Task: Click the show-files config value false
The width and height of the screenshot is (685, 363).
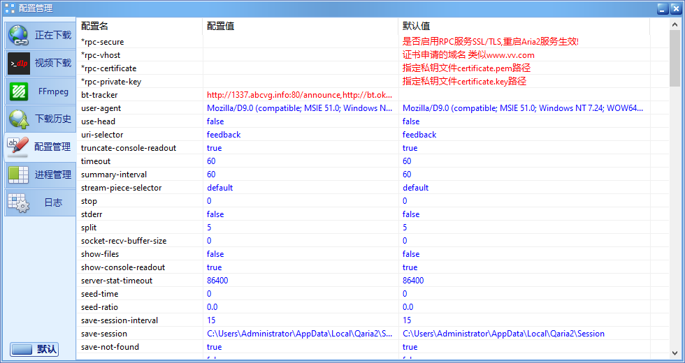Action: 215,254
